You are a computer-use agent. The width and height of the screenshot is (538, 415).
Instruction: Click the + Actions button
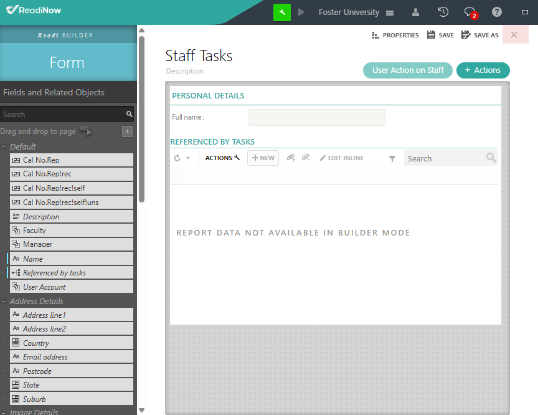483,70
